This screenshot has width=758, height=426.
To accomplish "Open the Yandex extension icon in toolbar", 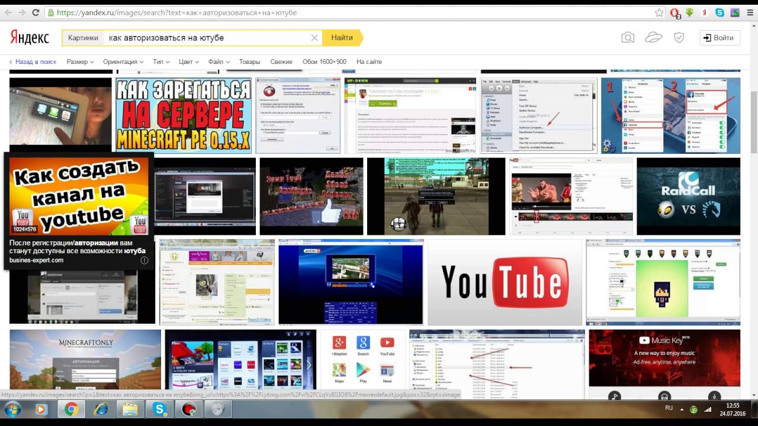I will [705, 12].
